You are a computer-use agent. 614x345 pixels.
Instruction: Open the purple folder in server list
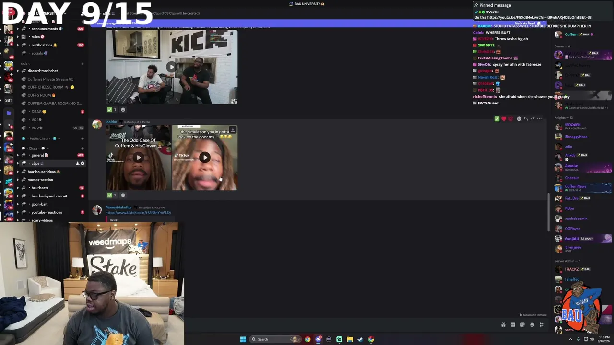[x=8, y=113]
